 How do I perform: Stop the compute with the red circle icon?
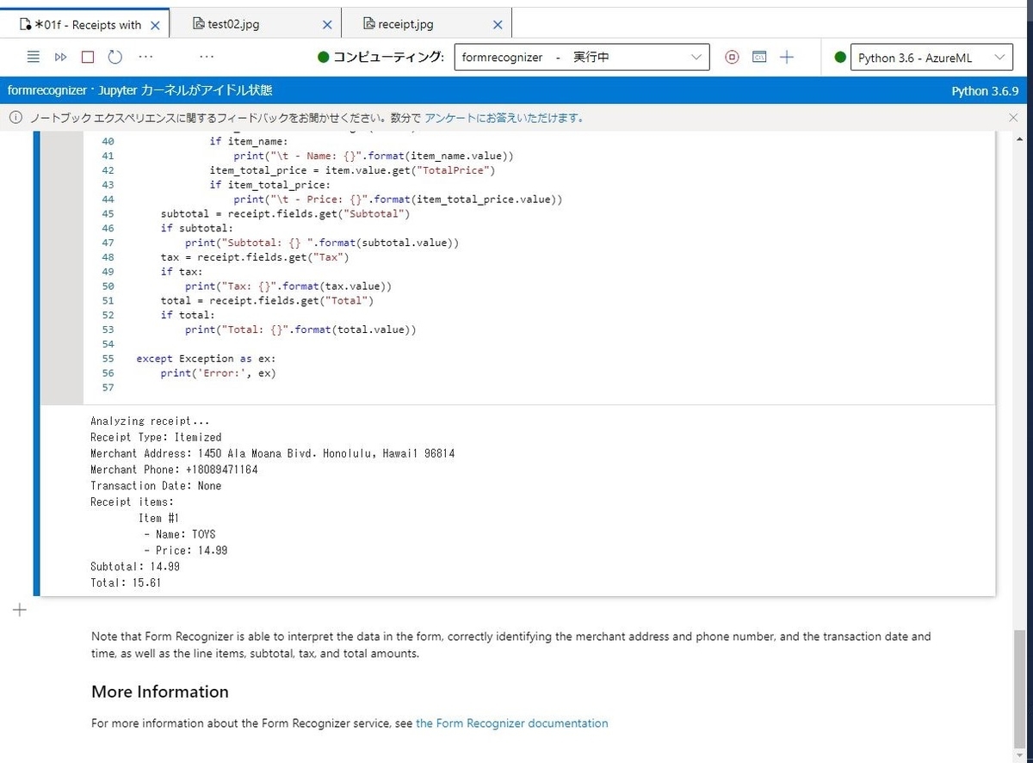(x=732, y=58)
